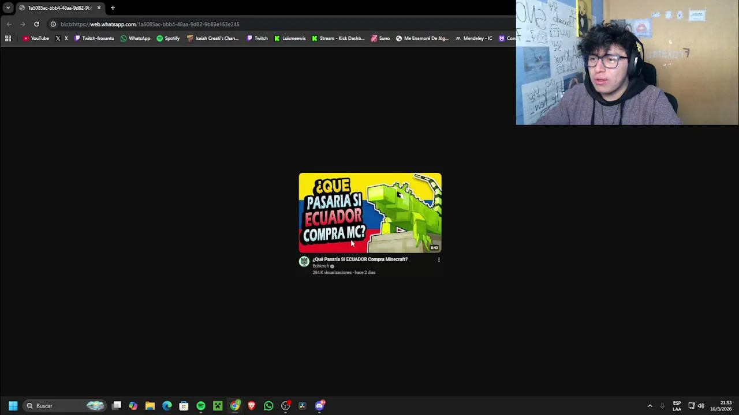This screenshot has height=415, width=739.
Task: Open Spotify app from the taskbar
Action: tap(201, 406)
